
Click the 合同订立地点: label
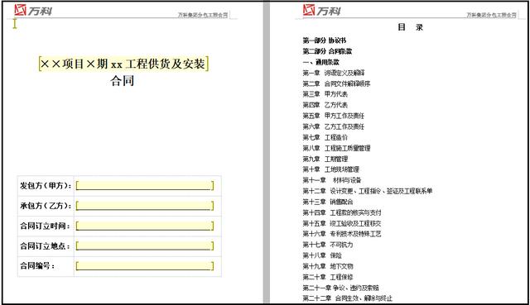tap(45, 246)
